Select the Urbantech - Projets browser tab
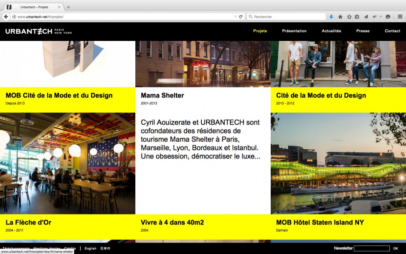Screen dimensions: 406x254 [x=34, y=7]
